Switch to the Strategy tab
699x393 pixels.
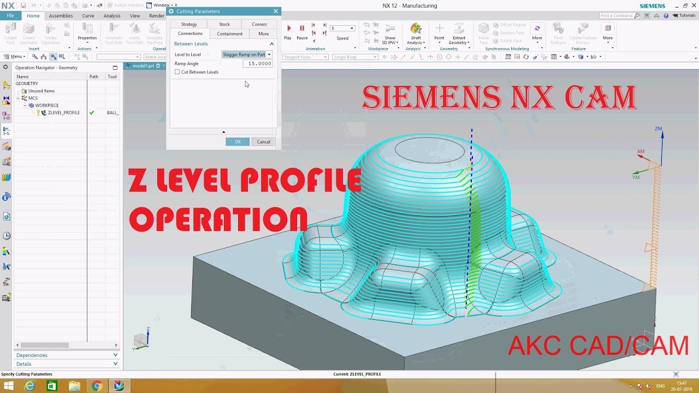point(189,24)
